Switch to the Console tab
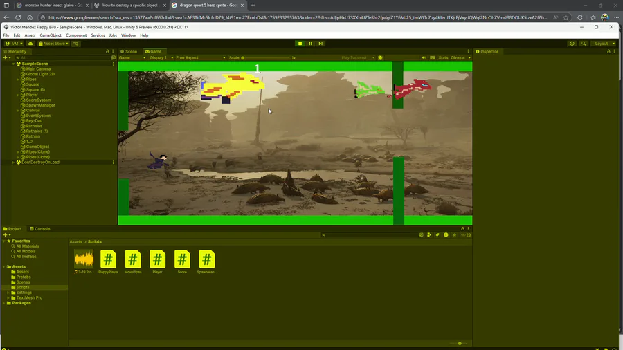This screenshot has width=623, height=350. [40, 228]
